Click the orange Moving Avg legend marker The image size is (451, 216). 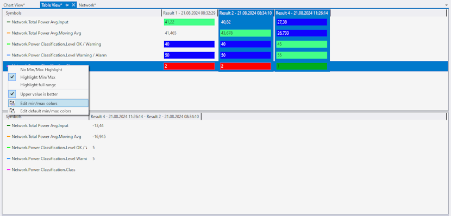point(8,33)
